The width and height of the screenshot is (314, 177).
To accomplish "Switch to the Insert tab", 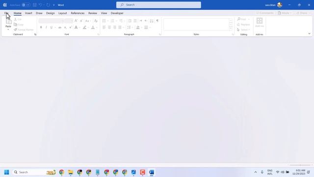I will click(x=28, y=13).
